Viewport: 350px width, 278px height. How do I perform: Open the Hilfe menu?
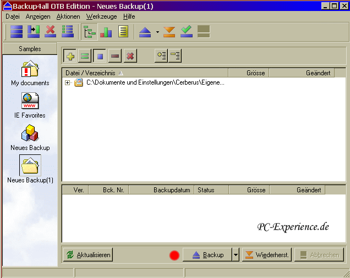pos(129,16)
